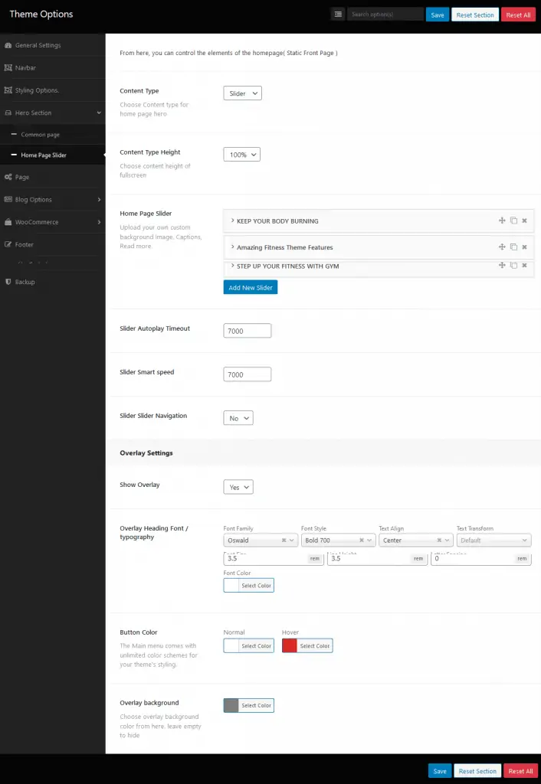Click the Navbar sidebar icon

tap(8, 67)
